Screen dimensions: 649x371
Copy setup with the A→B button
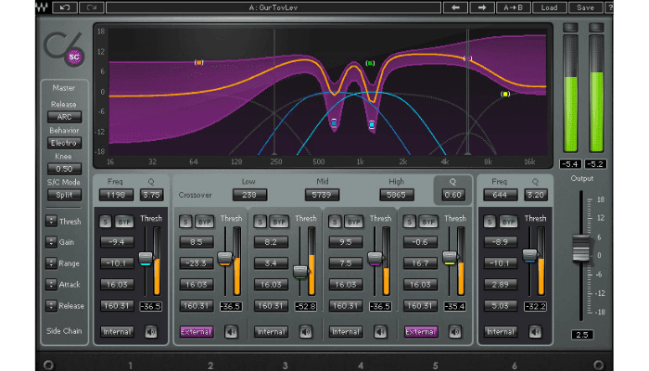(x=513, y=7)
